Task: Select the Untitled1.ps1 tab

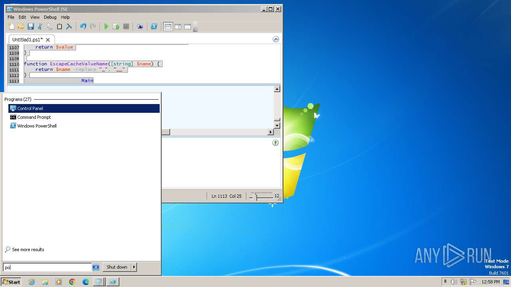Action: click(27, 39)
